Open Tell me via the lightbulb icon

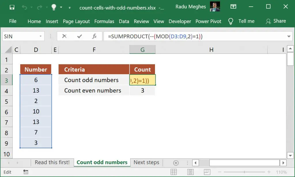[x=54, y=7]
